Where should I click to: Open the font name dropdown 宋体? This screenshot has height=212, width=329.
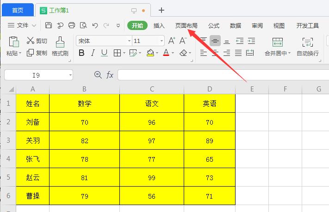[129, 41]
